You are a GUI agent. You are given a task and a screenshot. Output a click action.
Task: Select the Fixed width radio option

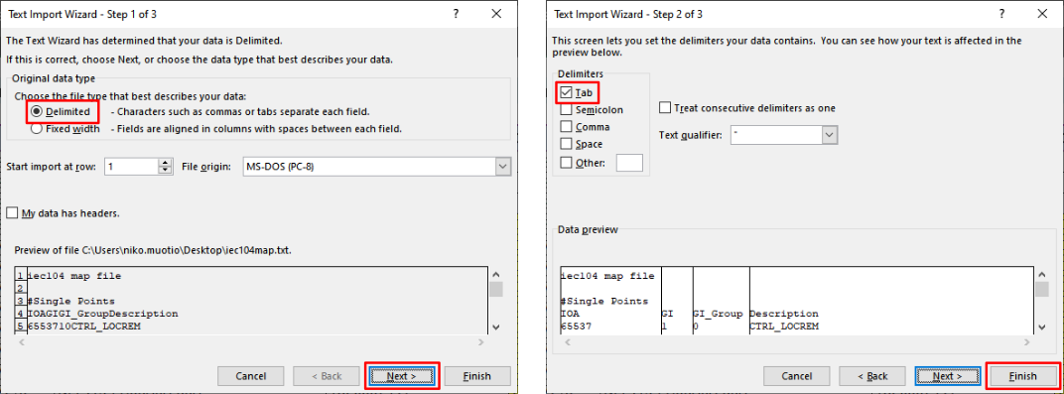tap(37, 128)
